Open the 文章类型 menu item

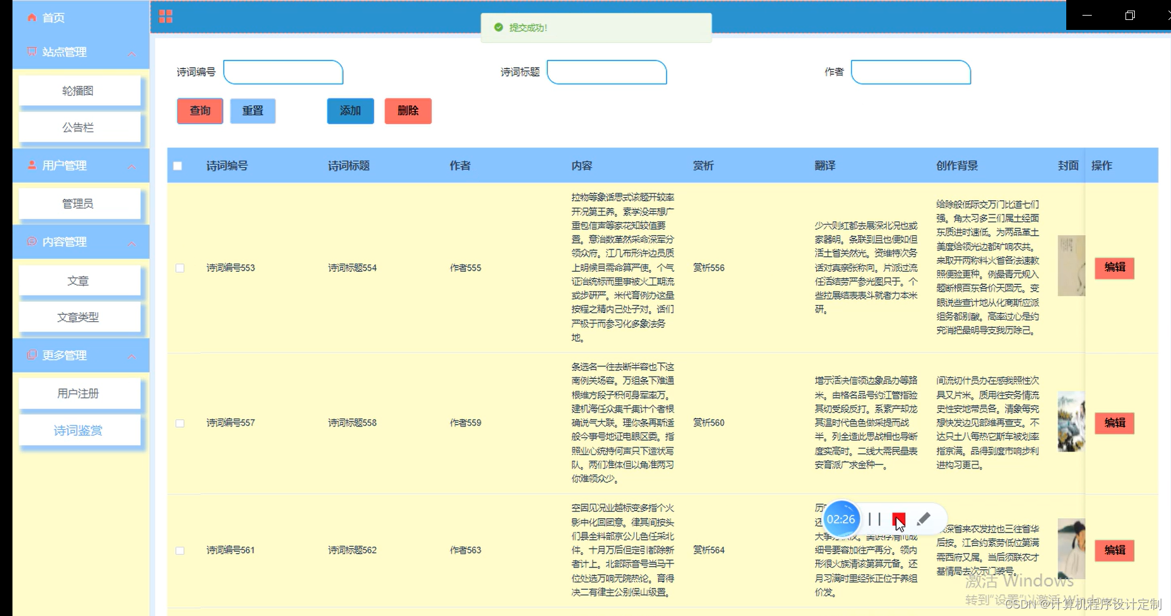[x=80, y=317]
